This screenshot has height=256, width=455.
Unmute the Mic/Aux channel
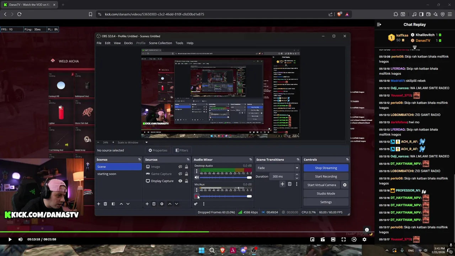tap(196, 196)
